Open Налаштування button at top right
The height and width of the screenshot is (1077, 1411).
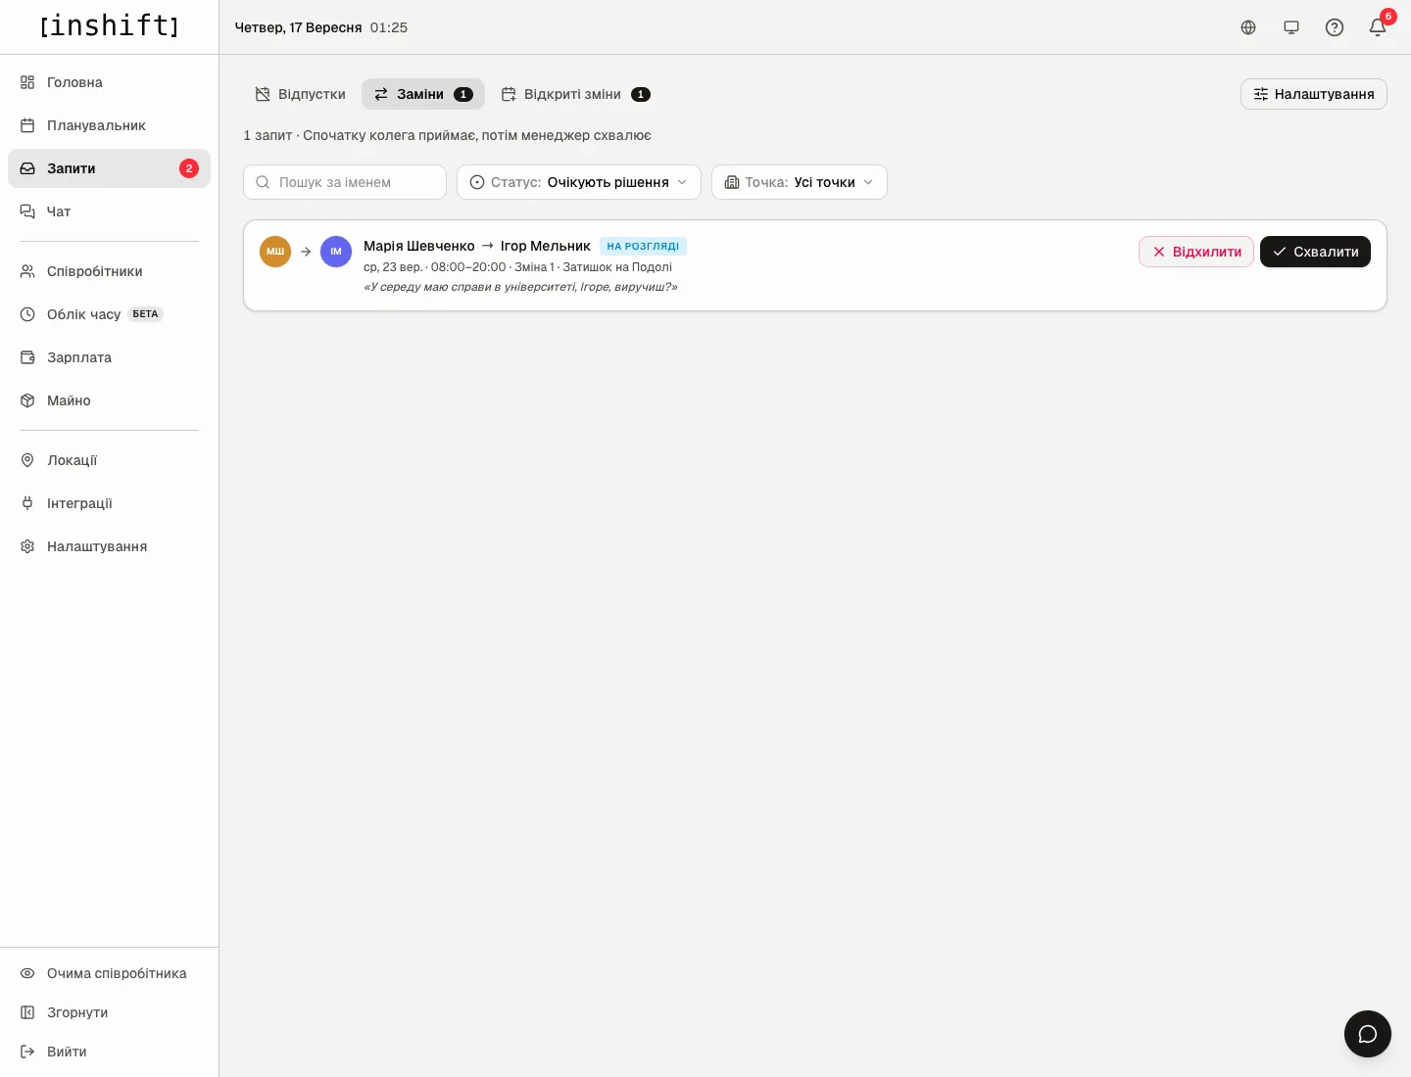coord(1314,94)
